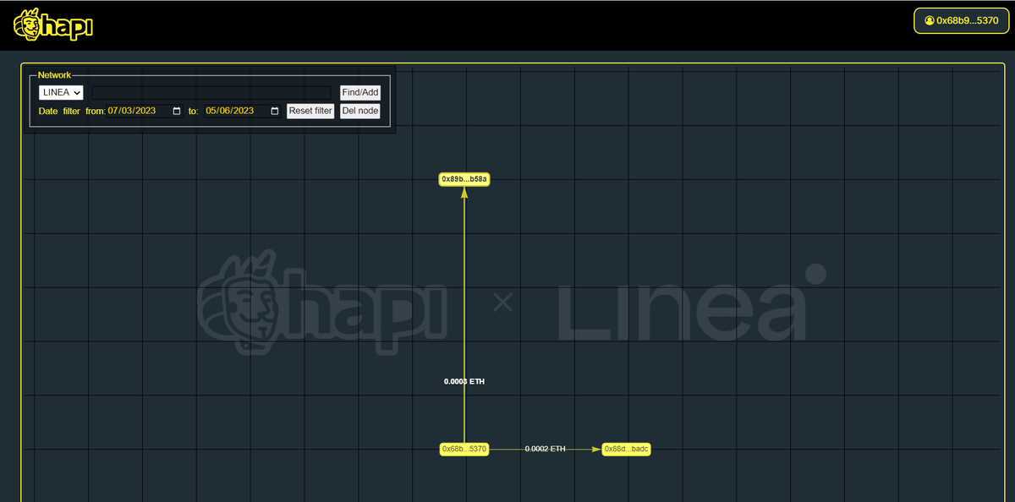The width and height of the screenshot is (1015, 502).
Task: Edit the from date 07/03/2023 field
Action: pos(145,111)
